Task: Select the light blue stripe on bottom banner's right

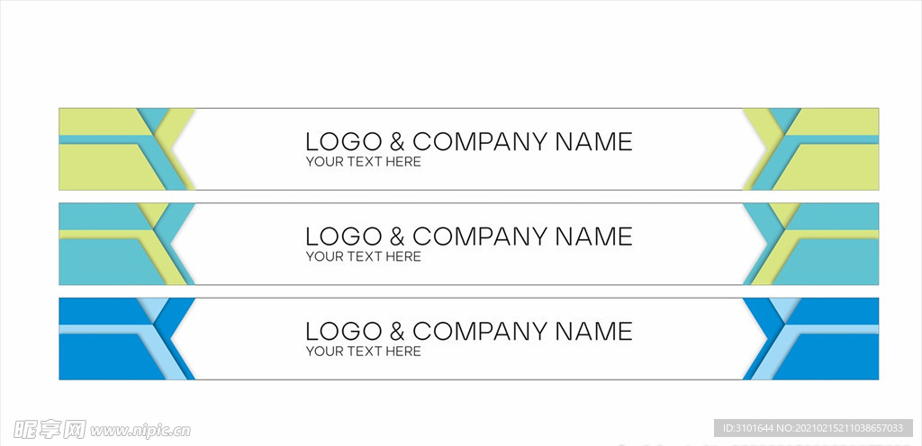Action: pyautogui.click(x=837, y=329)
